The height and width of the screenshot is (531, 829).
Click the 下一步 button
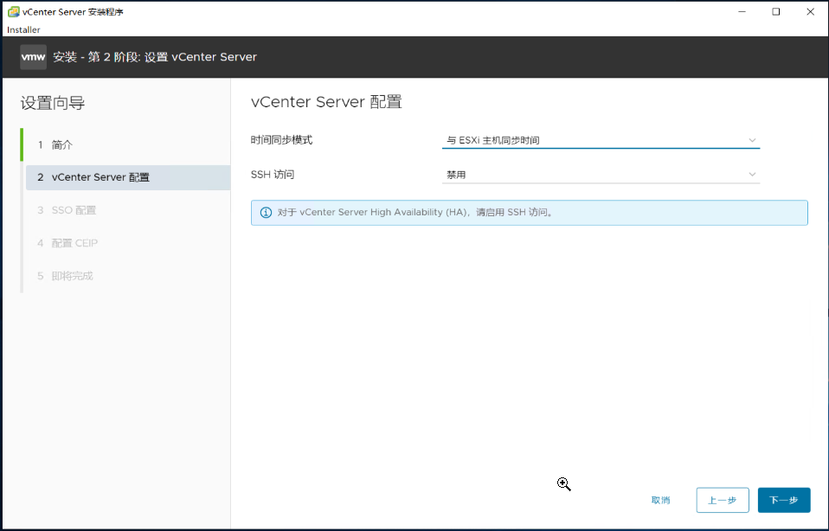783,500
